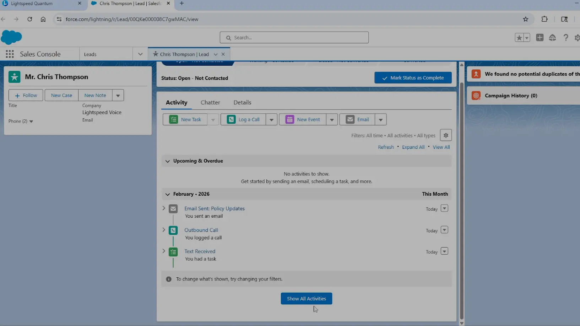Open new browser tab
The width and height of the screenshot is (580, 326).
[182, 4]
